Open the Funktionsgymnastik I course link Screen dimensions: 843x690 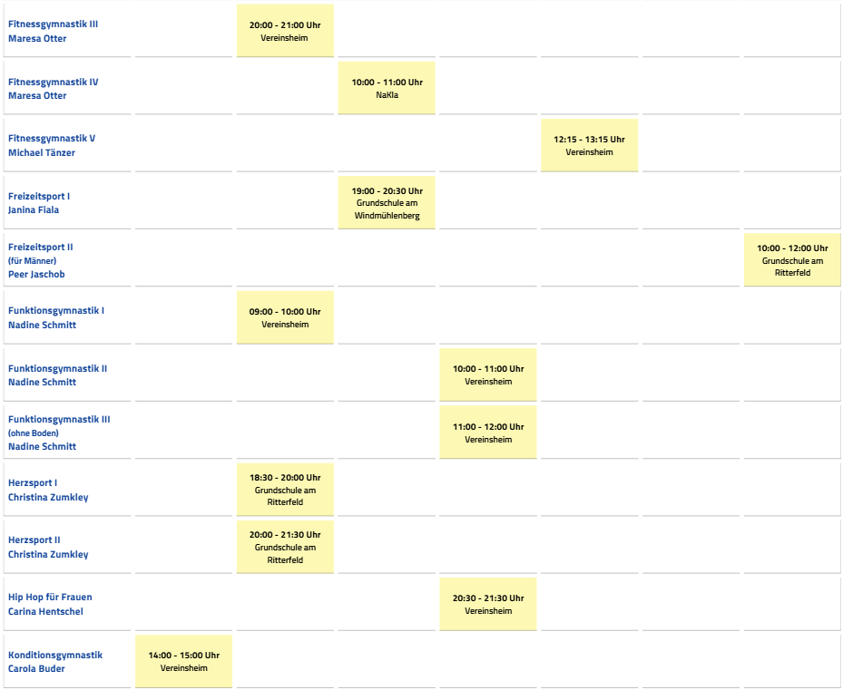point(56,311)
